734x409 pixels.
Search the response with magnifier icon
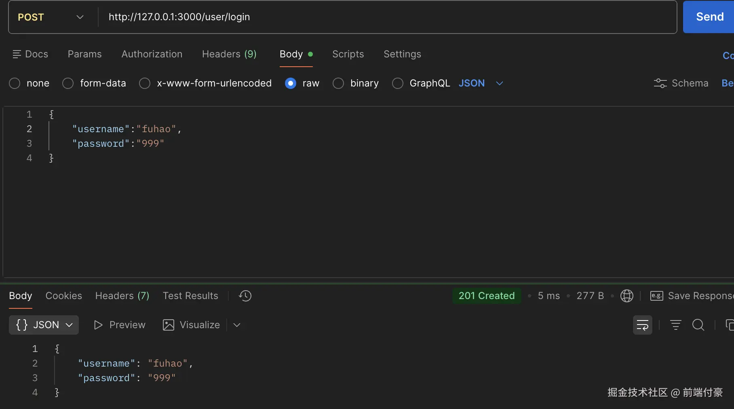point(698,325)
